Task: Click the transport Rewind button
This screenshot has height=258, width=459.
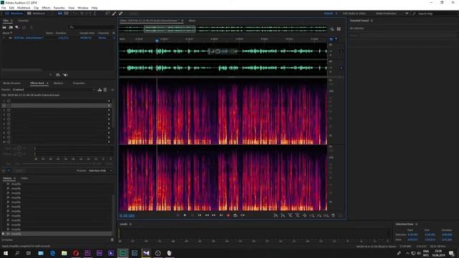Action: [x=207, y=215]
